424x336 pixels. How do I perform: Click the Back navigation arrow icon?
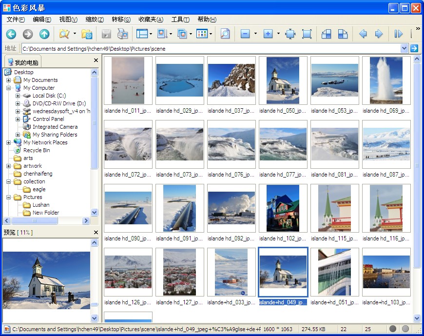pyautogui.click(x=11, y=34)
